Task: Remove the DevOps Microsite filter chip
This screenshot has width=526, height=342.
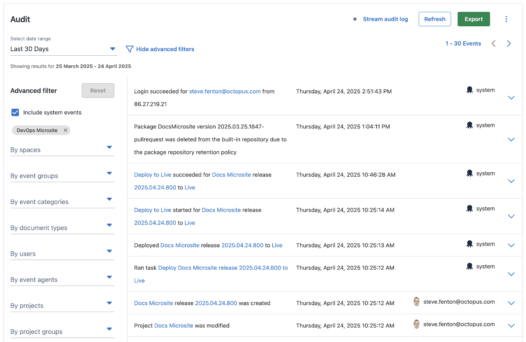Action: (65, 130)
